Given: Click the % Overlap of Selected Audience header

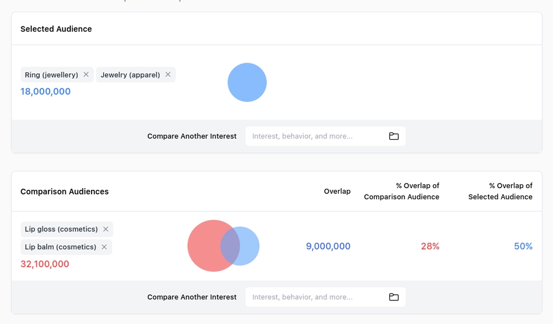Looking at the screenshot, I should [500, 191].
